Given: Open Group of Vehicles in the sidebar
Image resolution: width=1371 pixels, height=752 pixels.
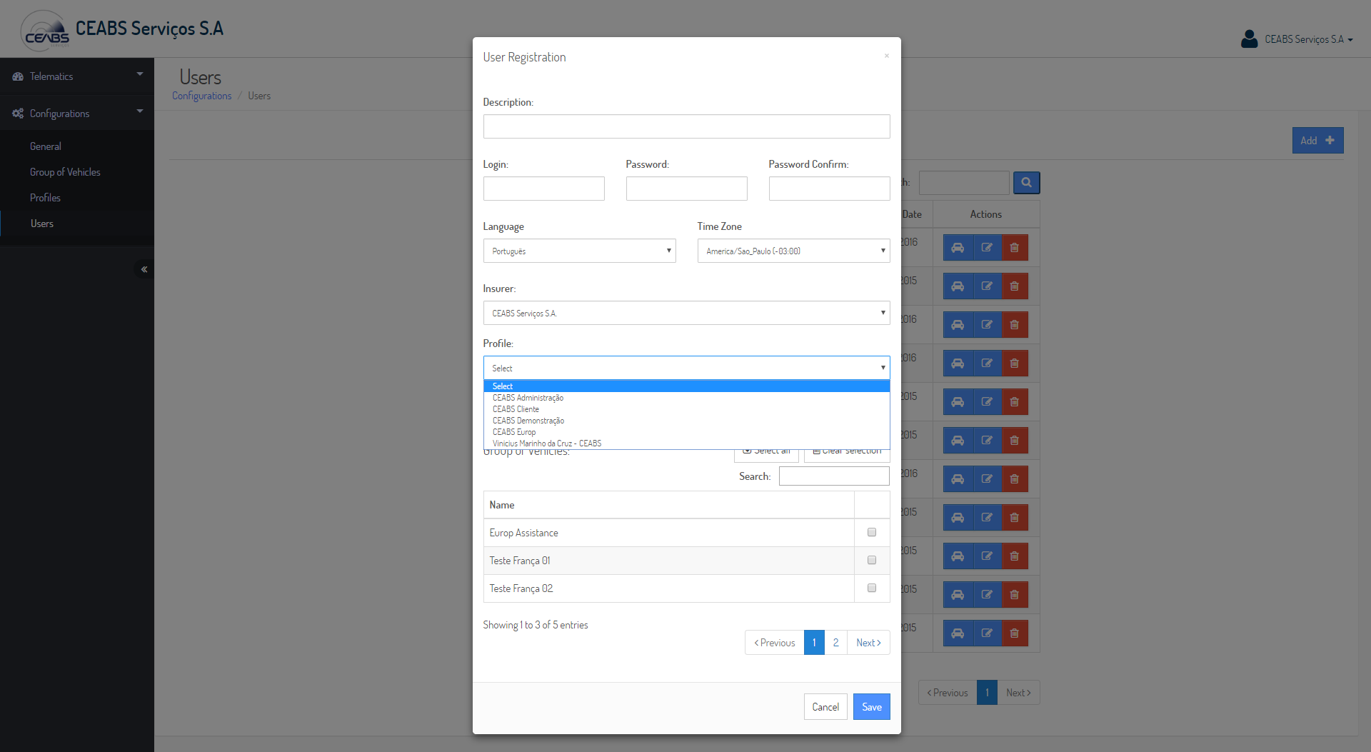Looking at the screenshot, I should click(x=65, y=172).
